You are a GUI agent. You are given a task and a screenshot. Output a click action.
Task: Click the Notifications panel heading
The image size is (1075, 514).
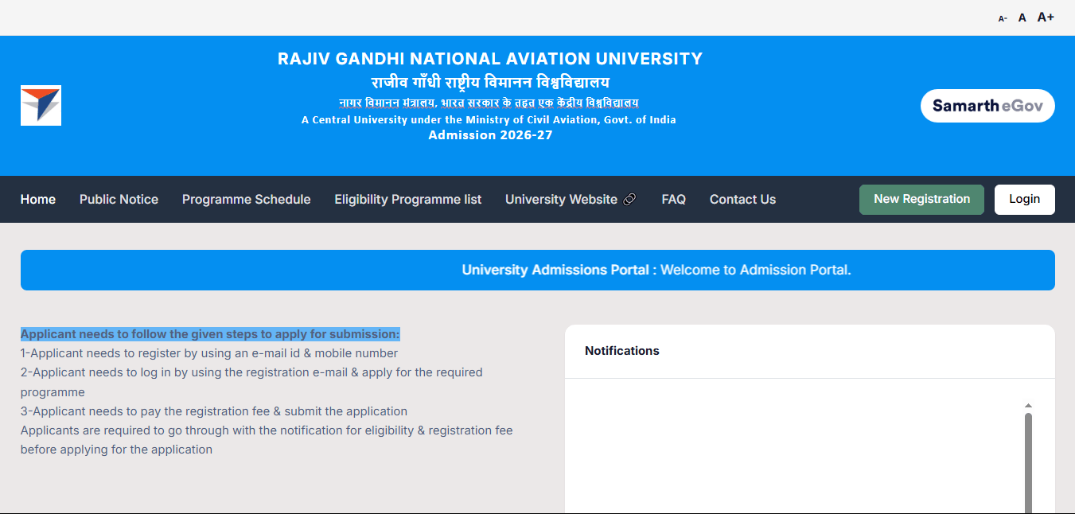[x=622, y=351]
